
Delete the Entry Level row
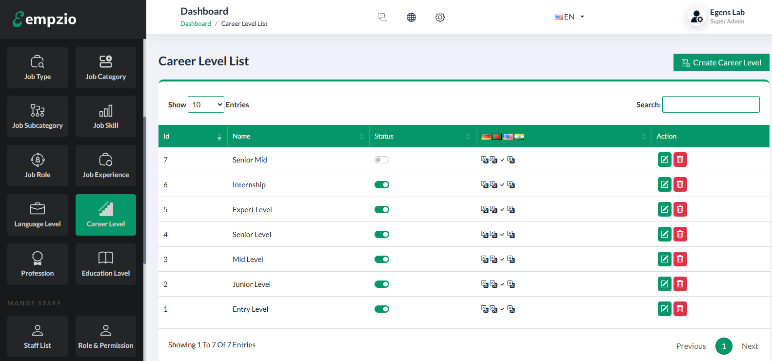(680, 309)
